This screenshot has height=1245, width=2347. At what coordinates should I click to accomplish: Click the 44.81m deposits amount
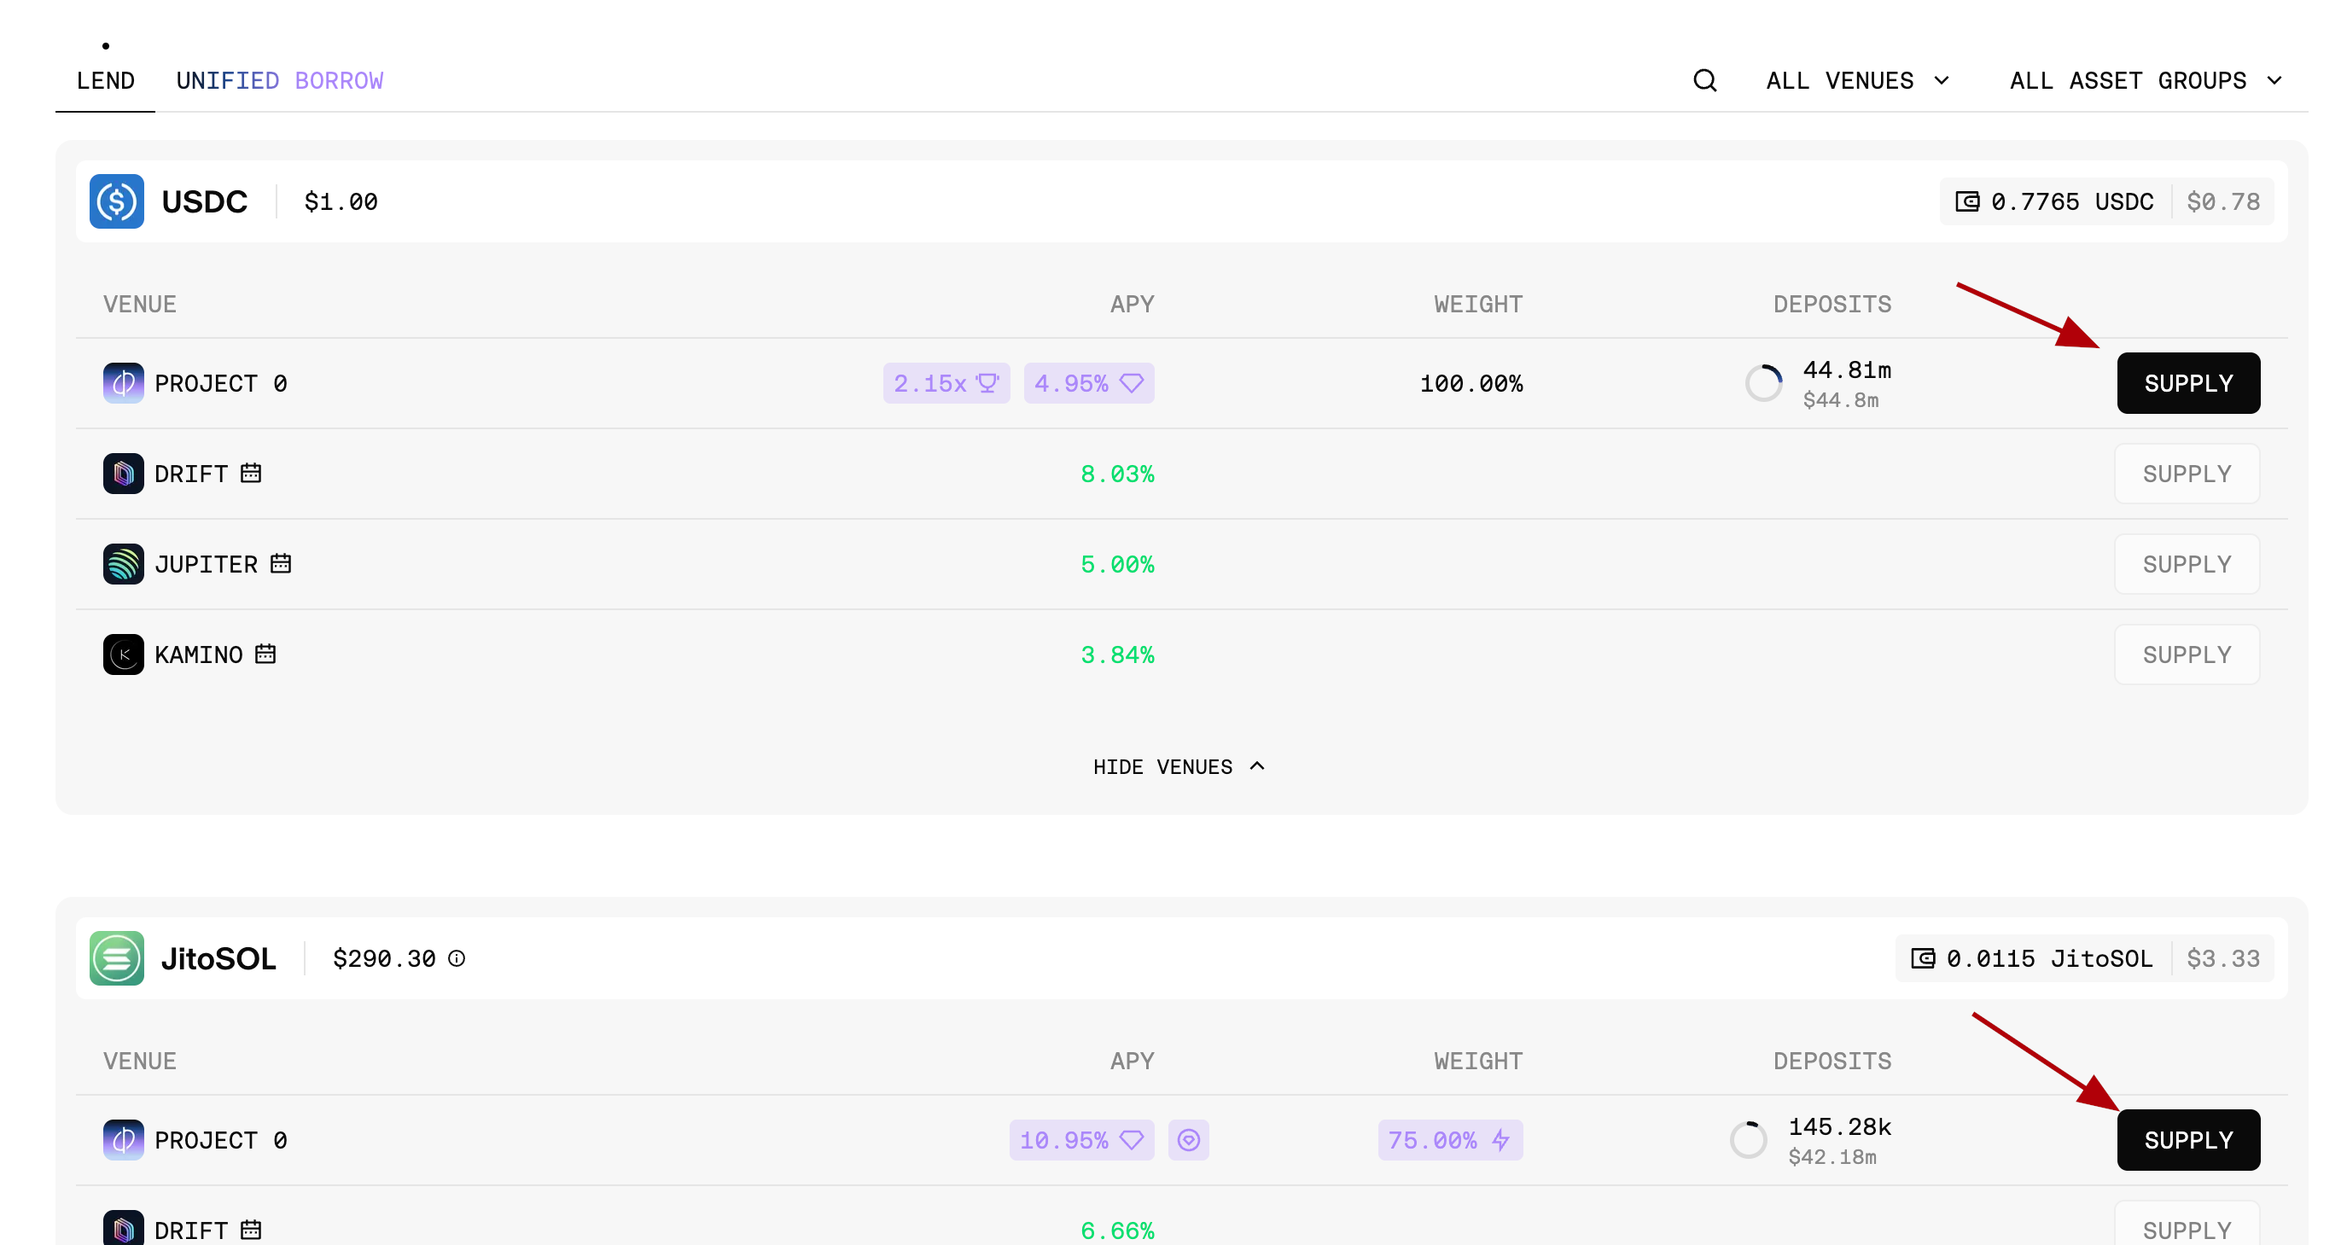point(1847,369)
